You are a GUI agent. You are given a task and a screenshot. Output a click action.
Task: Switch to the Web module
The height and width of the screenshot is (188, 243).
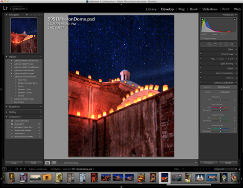[x=237, y=9]
